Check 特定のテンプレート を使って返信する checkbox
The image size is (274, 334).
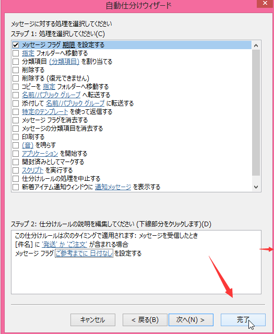coord(16,112)
